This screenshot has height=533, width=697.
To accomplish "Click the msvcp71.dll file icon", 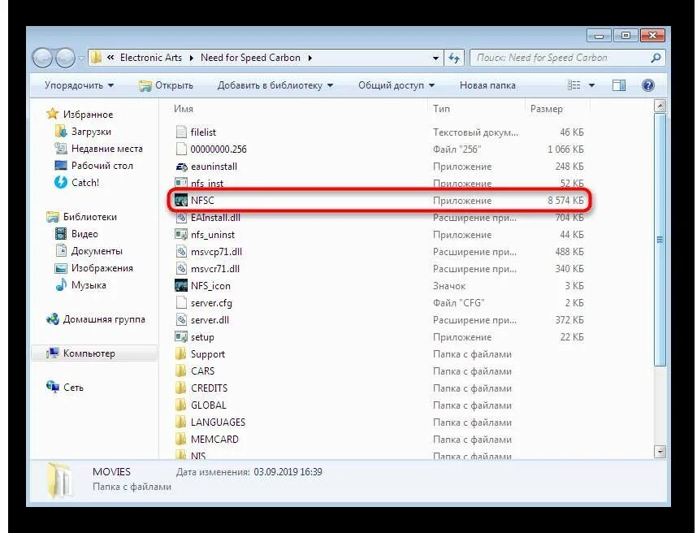I will (181, 252).
